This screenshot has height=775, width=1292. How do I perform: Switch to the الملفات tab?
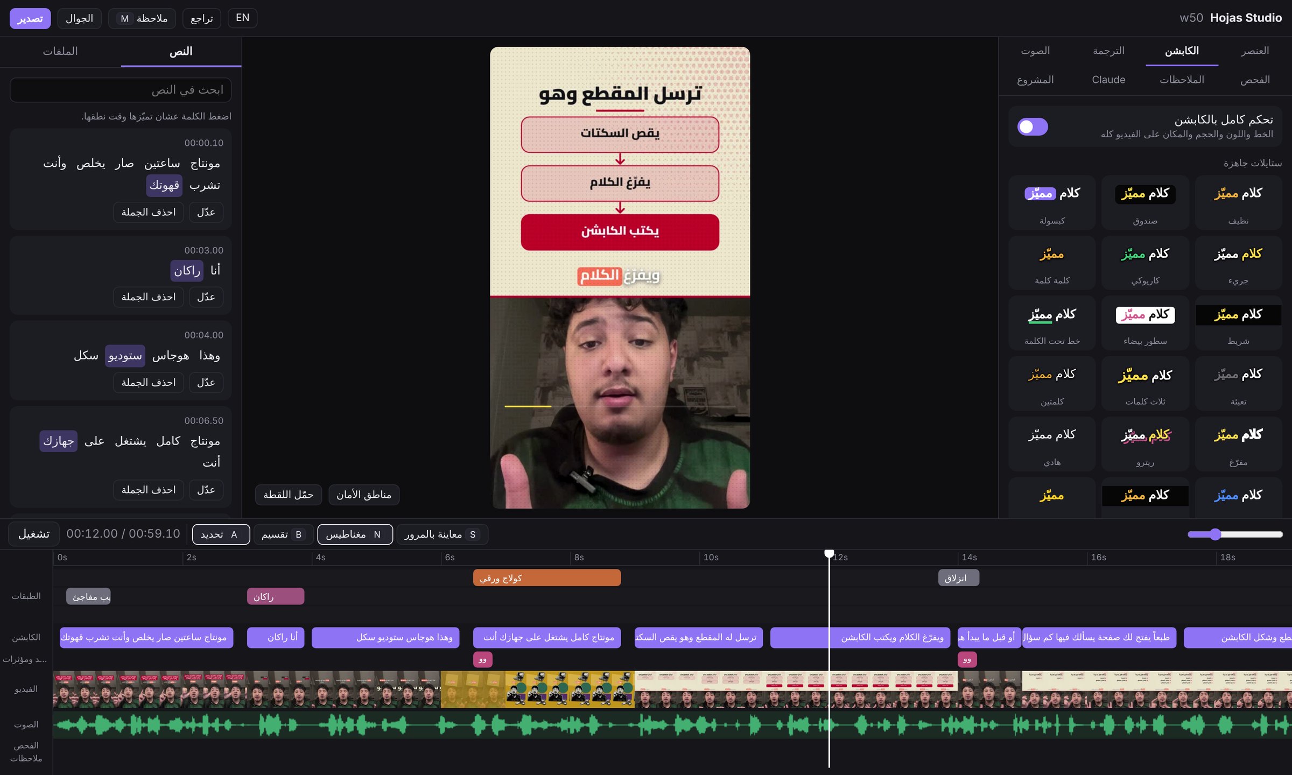click(60, 51)
